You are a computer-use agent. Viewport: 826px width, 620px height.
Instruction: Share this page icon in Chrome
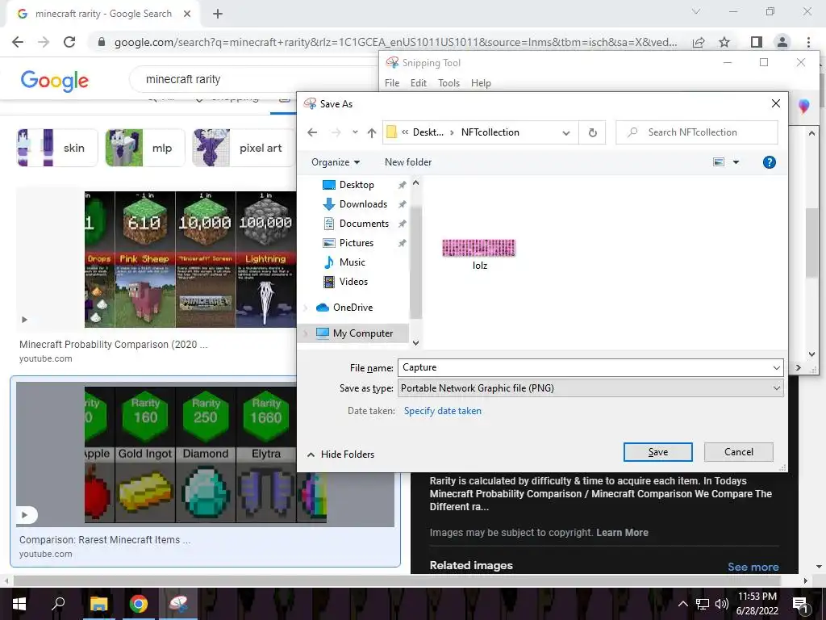coord(699,42)
